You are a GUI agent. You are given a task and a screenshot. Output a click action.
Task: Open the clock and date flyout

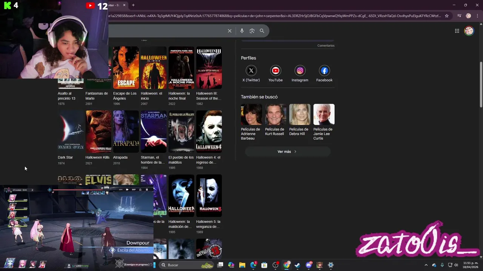(471, 265)
